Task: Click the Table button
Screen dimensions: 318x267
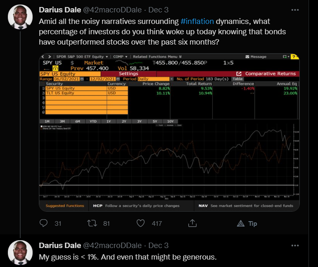Action: (x=237, y=79)
